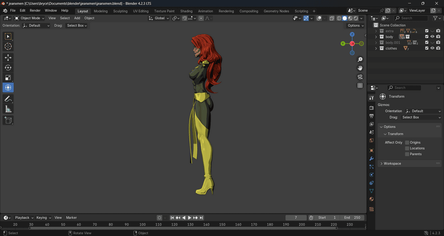Activate the 3D Cursor tool
This screenshot has height=236, width=444.
(x=8, y=47)
